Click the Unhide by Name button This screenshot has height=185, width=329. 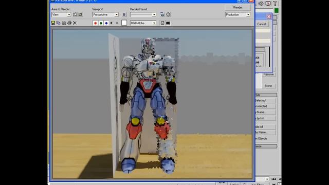coord(265,133)
